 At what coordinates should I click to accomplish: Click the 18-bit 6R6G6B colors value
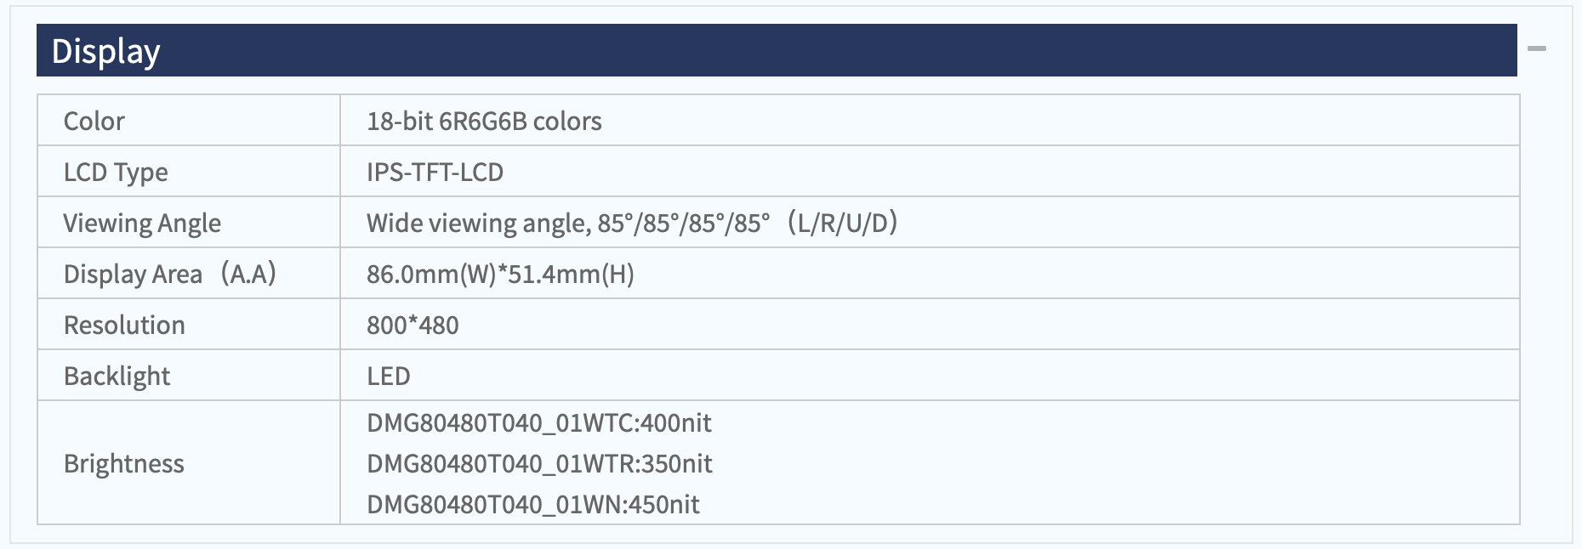tap(484, 121)
